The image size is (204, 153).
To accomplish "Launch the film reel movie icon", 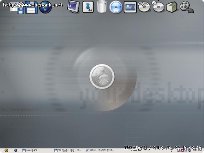I will pyautogui.click(x=186, y=7).
